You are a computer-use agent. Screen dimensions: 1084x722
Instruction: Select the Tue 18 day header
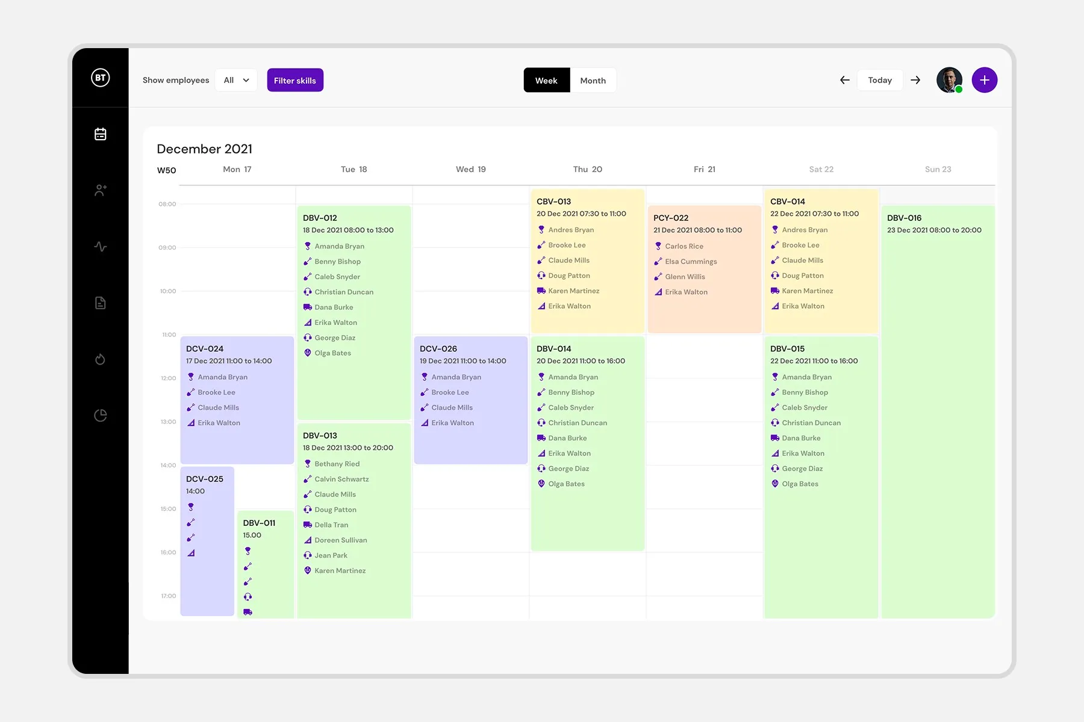click(x=354, y=169)
